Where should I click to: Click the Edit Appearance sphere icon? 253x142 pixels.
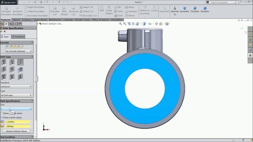tap(157, 24)
